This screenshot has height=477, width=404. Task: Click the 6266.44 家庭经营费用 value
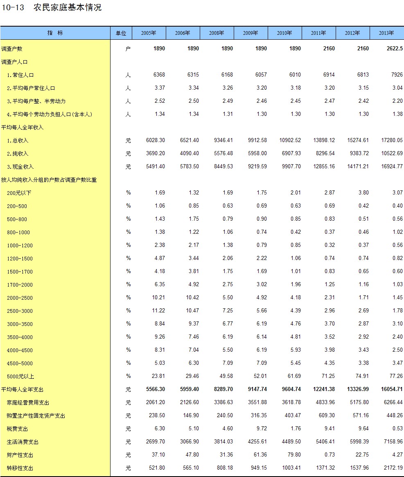[393, 402]
